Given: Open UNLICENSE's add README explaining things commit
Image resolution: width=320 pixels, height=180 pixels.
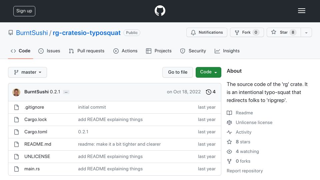Looking at the screenshot, I should pyautogui.click(x=110, y=157).
